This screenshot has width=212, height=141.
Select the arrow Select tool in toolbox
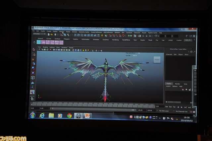(x=34, y=49)
